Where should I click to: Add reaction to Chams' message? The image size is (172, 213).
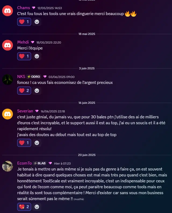(37, 22)
